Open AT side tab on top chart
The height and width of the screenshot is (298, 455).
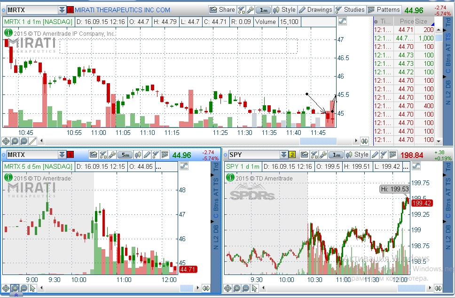click(448, 47)
